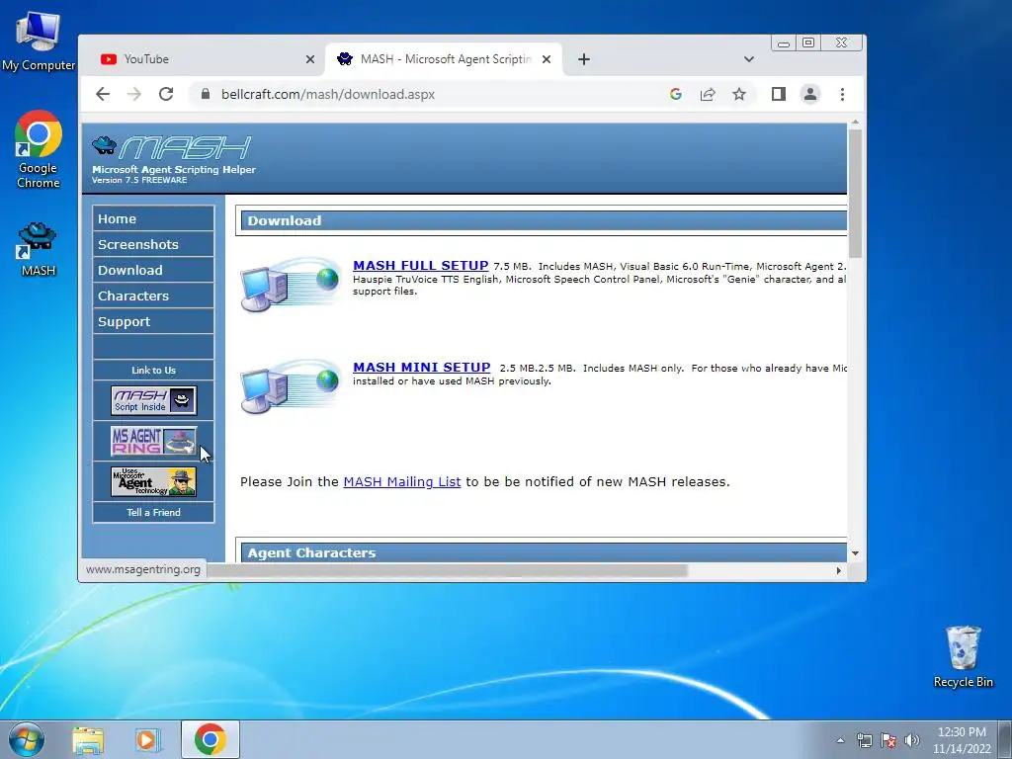Open Characters in the site sidebar

tap(153, 296)
